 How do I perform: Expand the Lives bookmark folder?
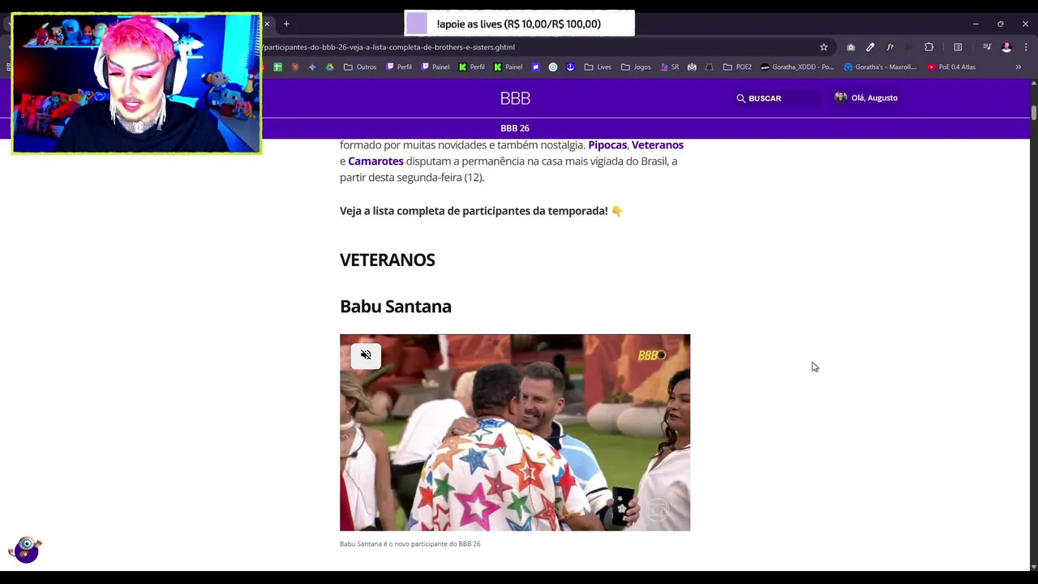[x=598, y=67]
